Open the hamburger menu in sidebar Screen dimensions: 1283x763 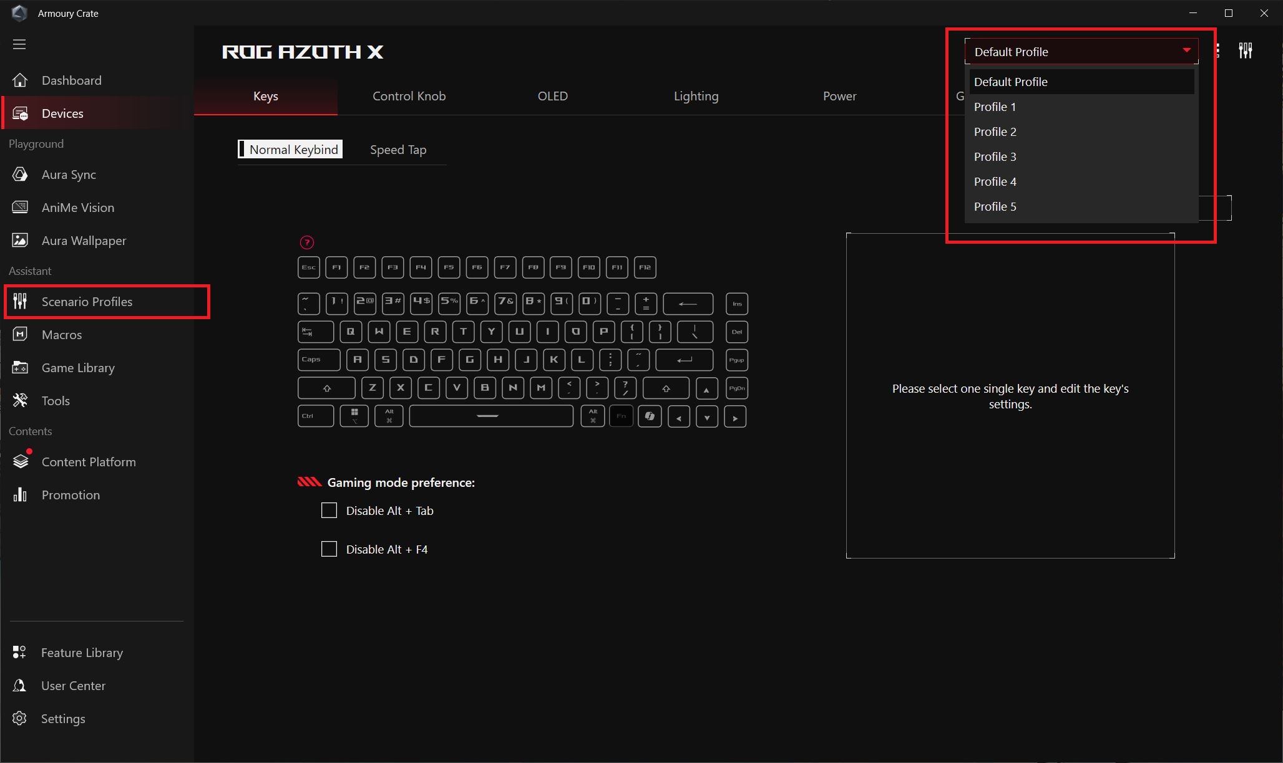[x=19, y=44]
